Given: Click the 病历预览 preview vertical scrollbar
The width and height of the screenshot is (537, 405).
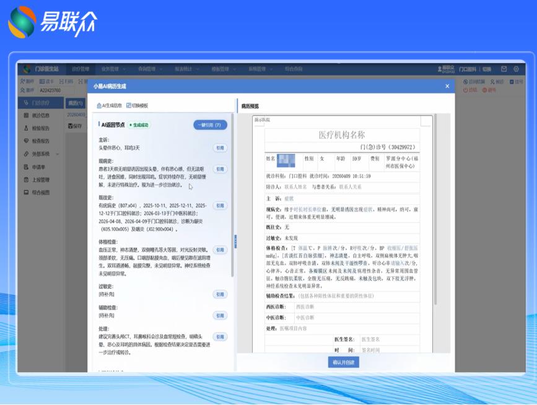Looking at the screenshot, I should pos(435,209).
